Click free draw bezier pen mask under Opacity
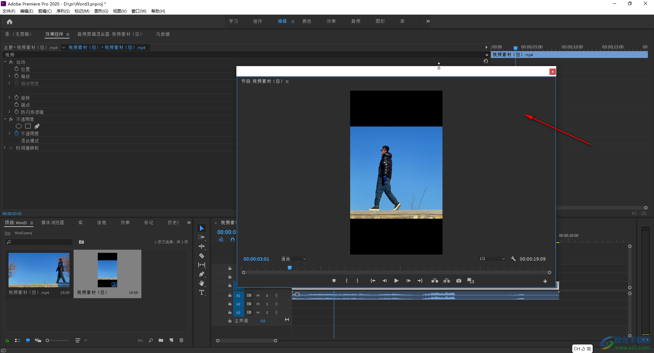The width and height of the screenshot is (654, 353). point(37,126)
